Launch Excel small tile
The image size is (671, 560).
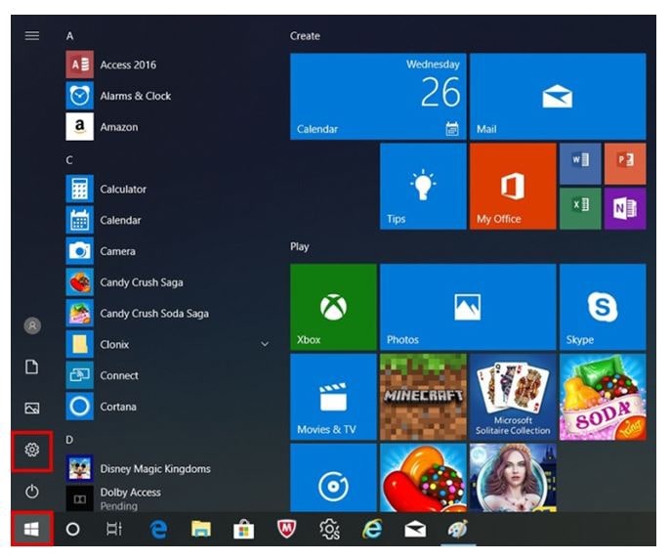(x=580, y=208)
